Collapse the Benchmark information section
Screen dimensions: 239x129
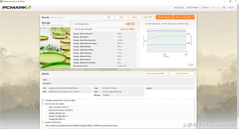44,104
